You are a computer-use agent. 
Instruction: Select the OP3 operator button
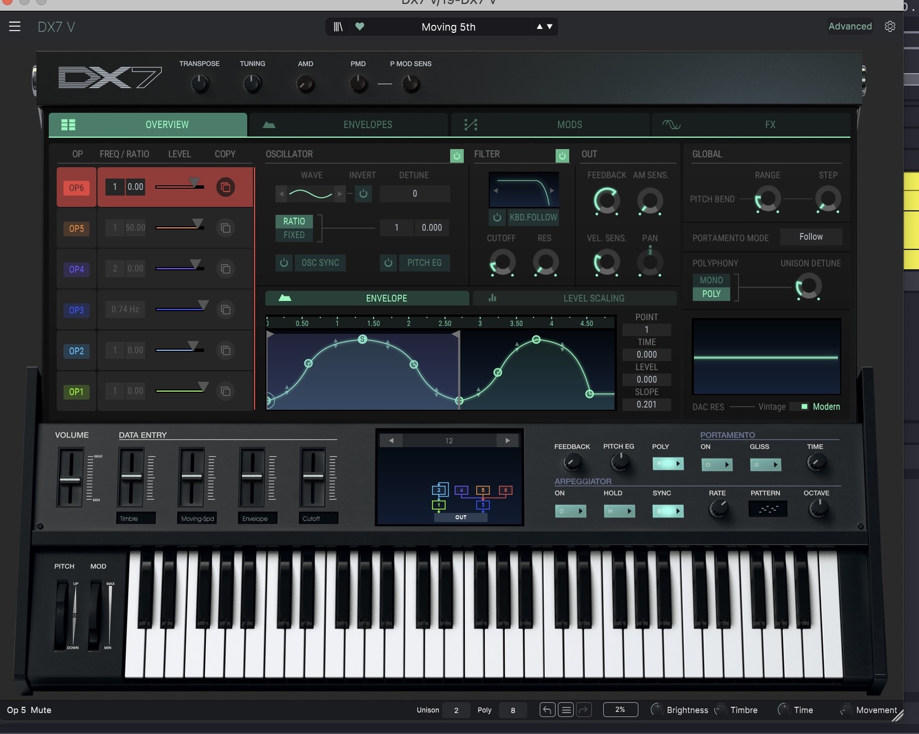(x=77, y=310)
